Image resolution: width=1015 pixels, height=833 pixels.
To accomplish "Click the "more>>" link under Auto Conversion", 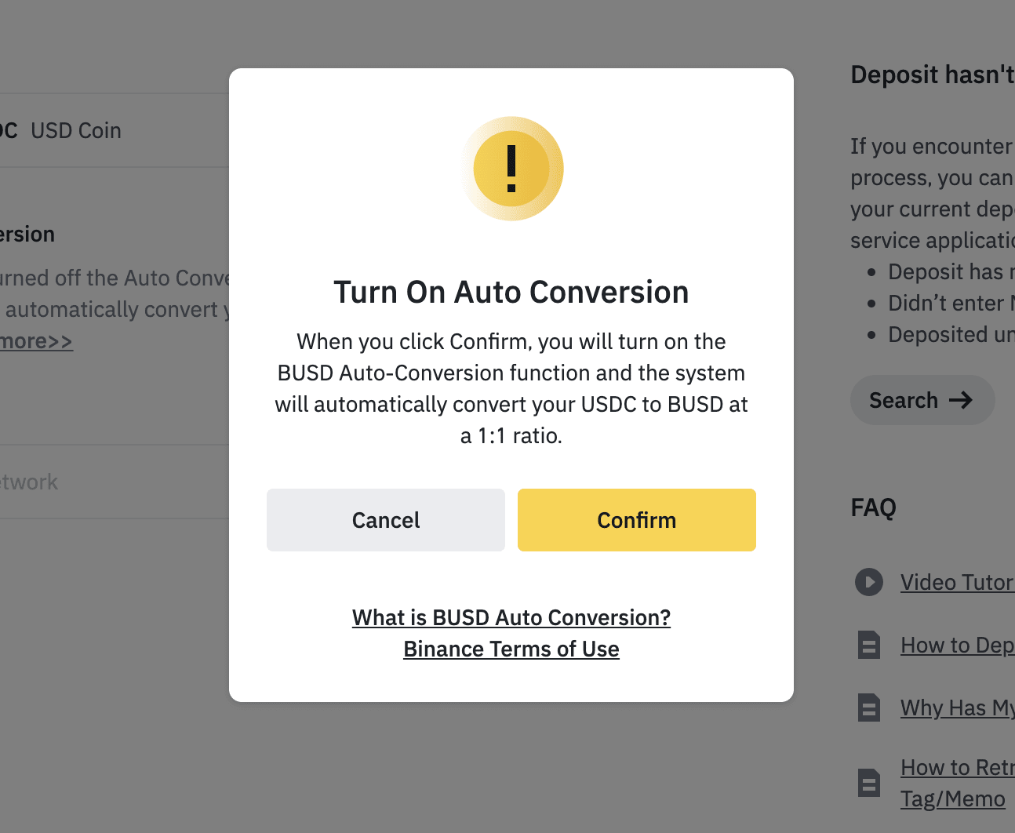I will [36, 342].
